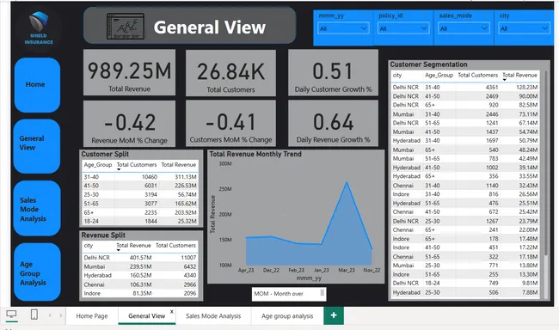Screen dimensions: 559x330
Task: Sort by Total Revenue column in Customer Segmentation
Action: 519,75
